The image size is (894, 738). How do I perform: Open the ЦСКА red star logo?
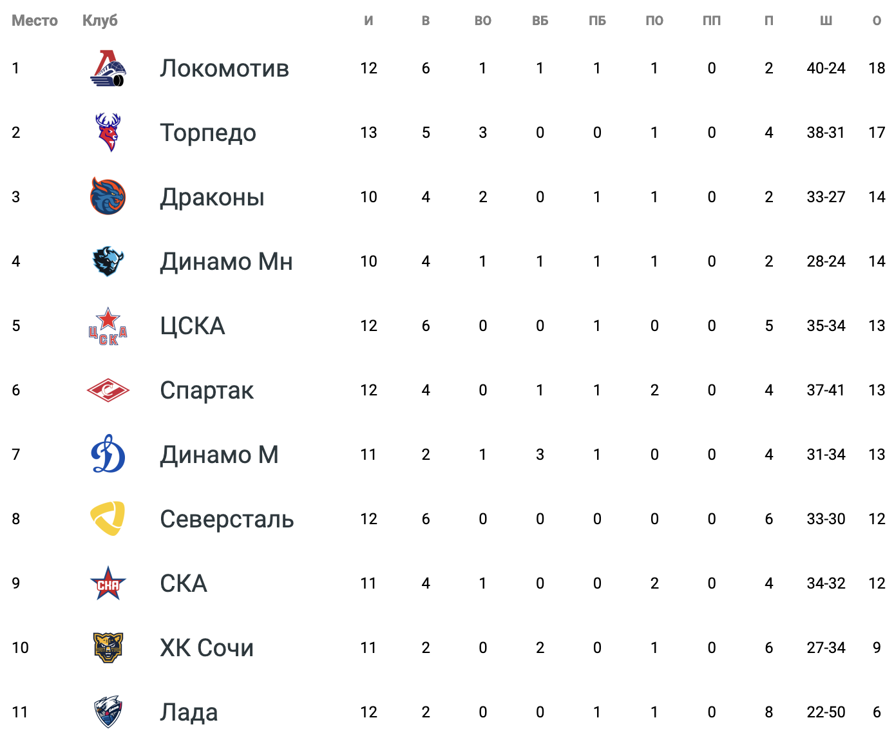pos(108,326)
